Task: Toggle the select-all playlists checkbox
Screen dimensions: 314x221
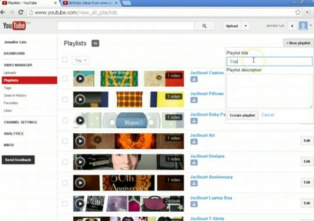Action: [x=65, y=60]
